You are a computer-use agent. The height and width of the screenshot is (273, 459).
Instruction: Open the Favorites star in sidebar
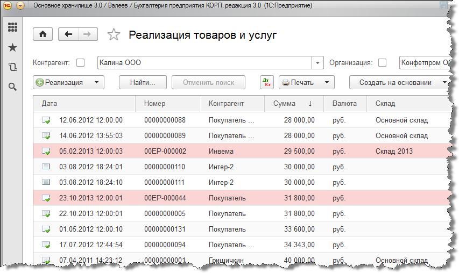click(x=12, y=47)
